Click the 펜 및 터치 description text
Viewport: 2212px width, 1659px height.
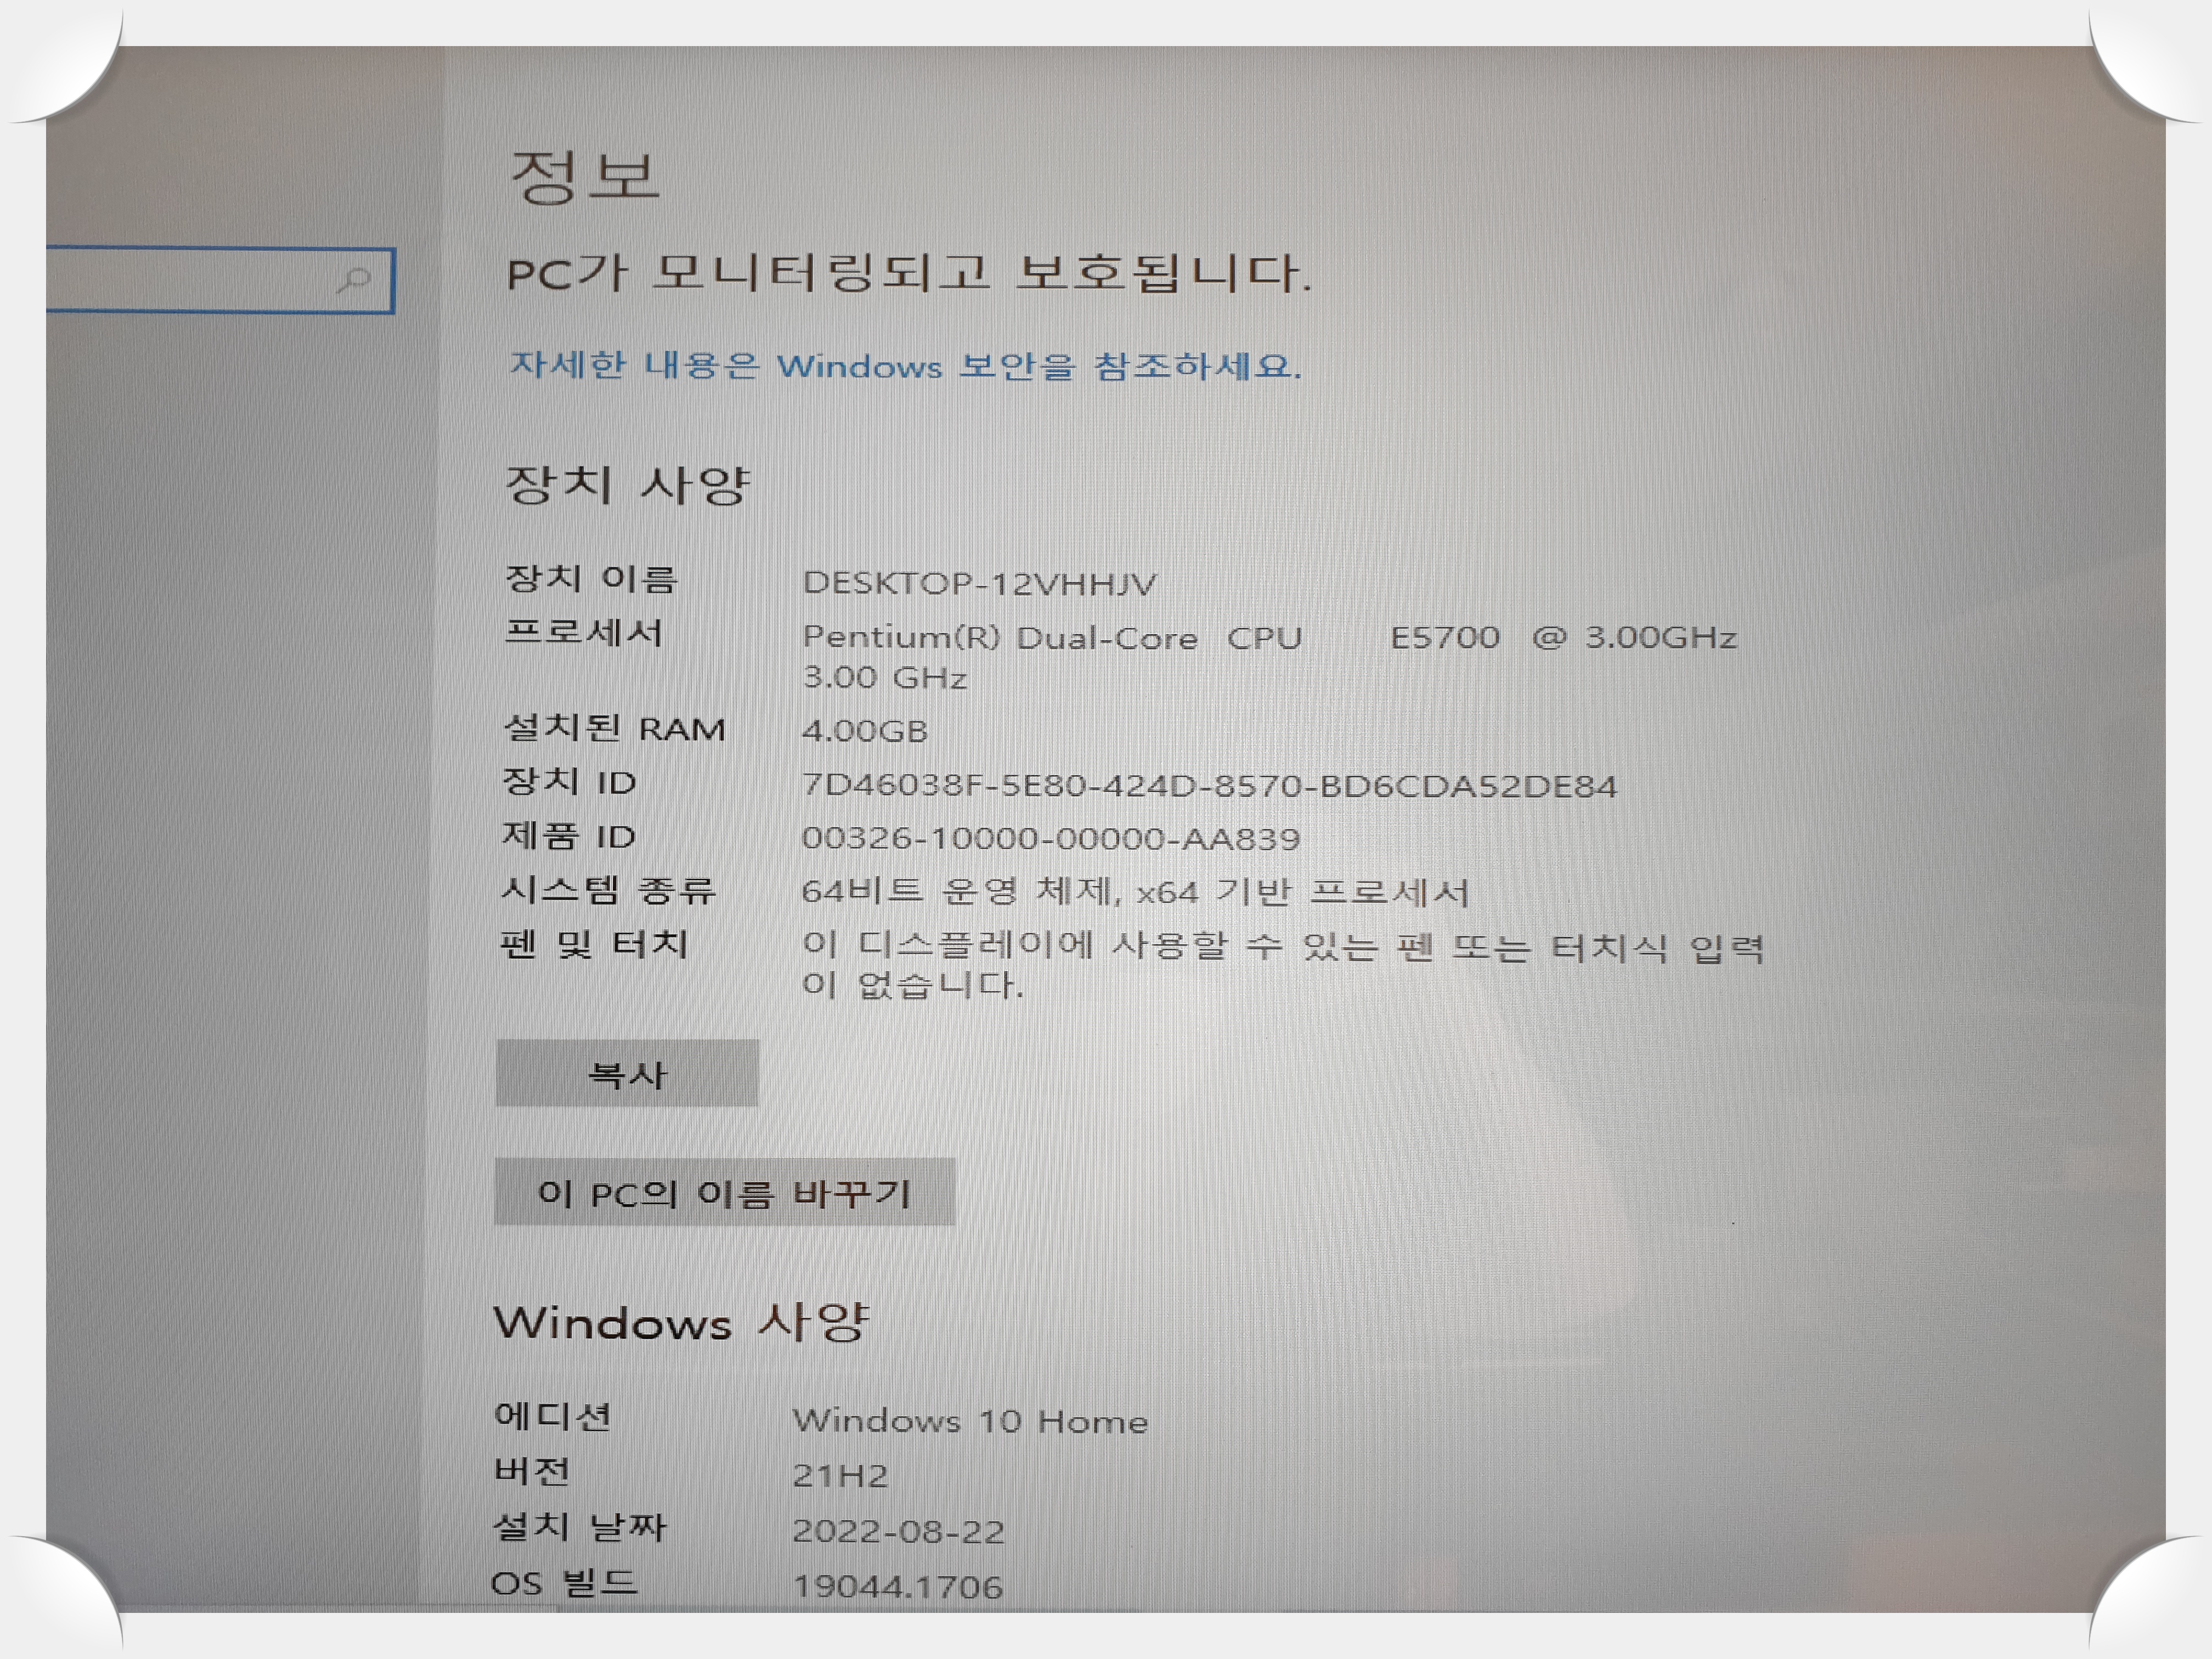click(1282, 946)
